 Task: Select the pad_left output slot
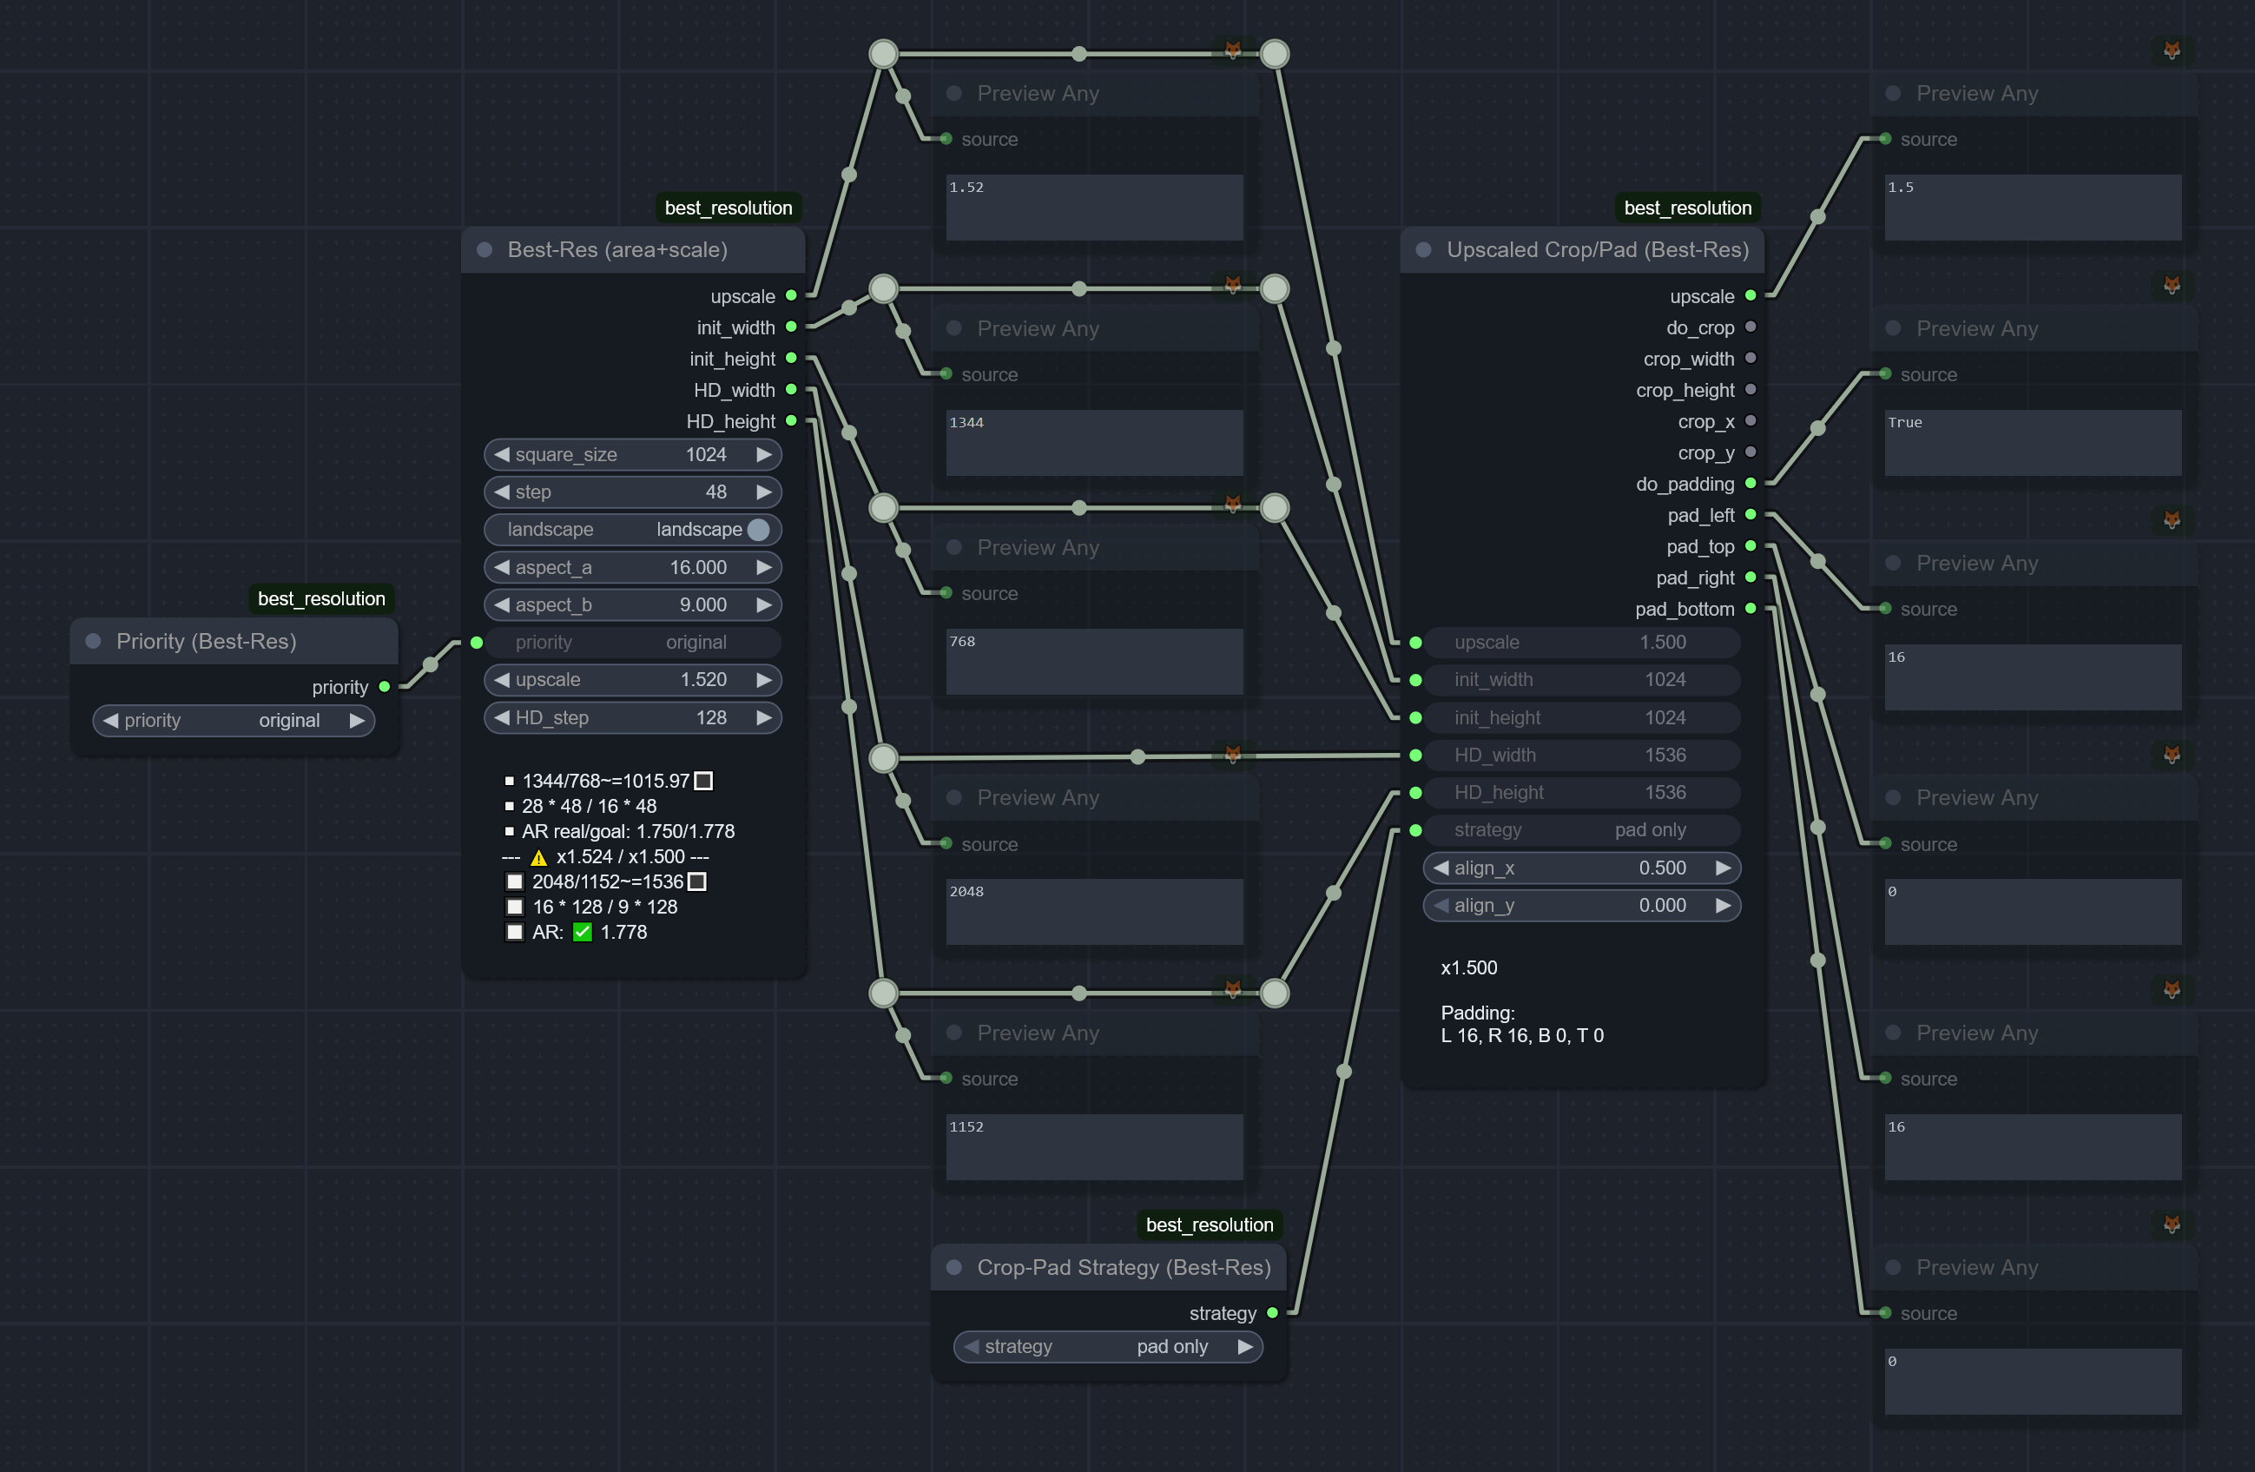(1750, 515)
